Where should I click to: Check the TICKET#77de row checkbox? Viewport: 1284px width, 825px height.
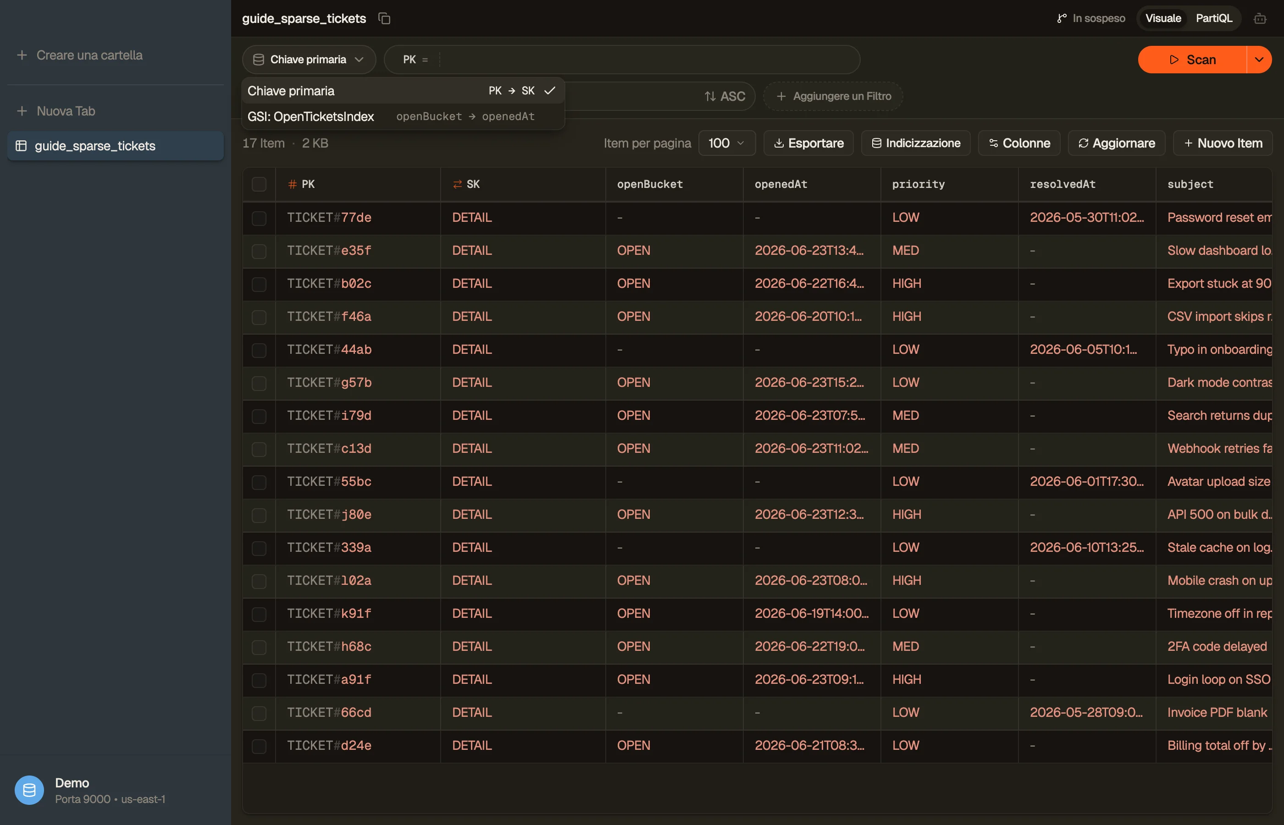tap(259, 218)
